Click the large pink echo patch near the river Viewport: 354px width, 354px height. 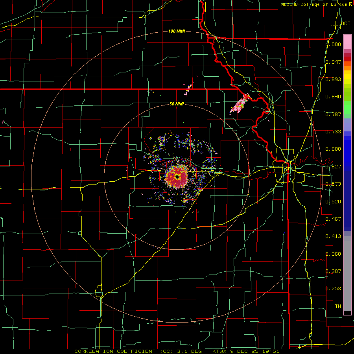pos(240,104)
